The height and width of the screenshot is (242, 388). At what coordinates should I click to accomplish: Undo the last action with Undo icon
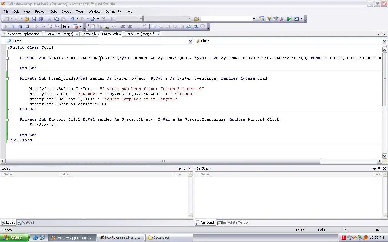[72, 19]
